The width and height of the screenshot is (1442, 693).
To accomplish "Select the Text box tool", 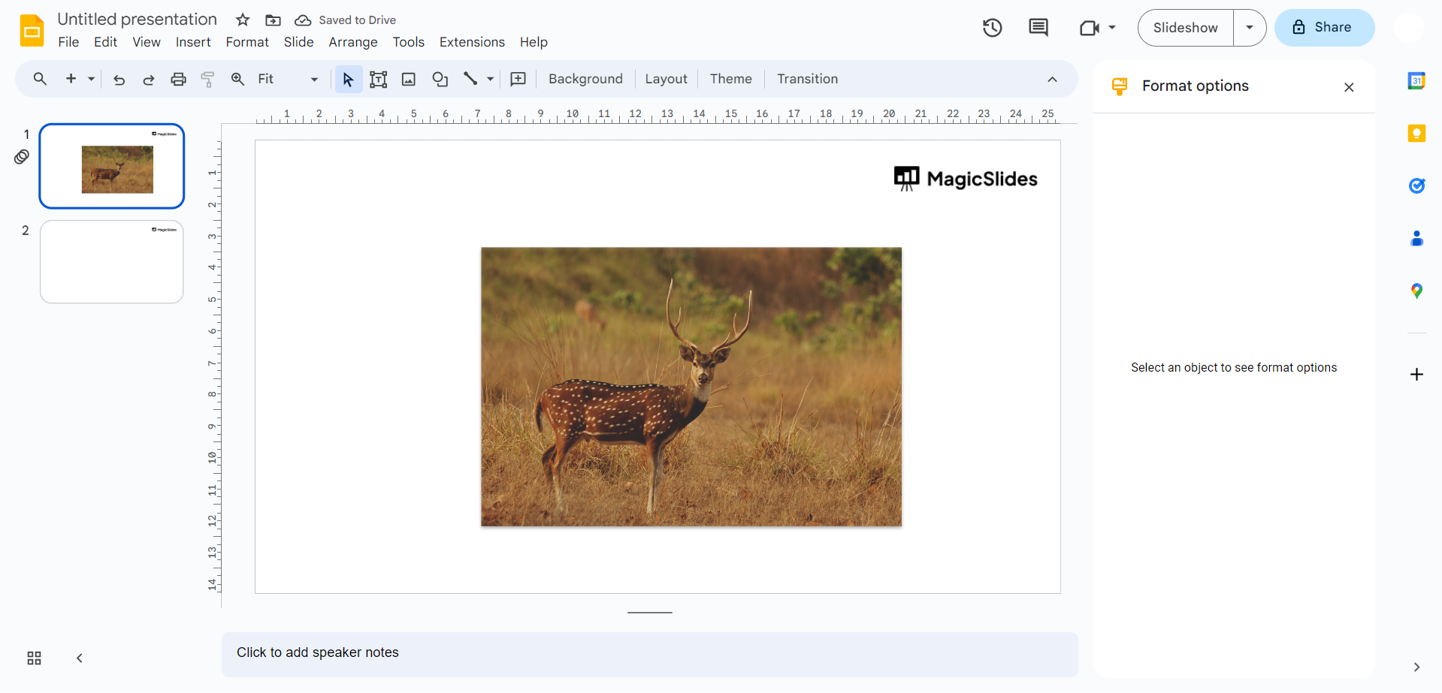I will tap(378, 79).
